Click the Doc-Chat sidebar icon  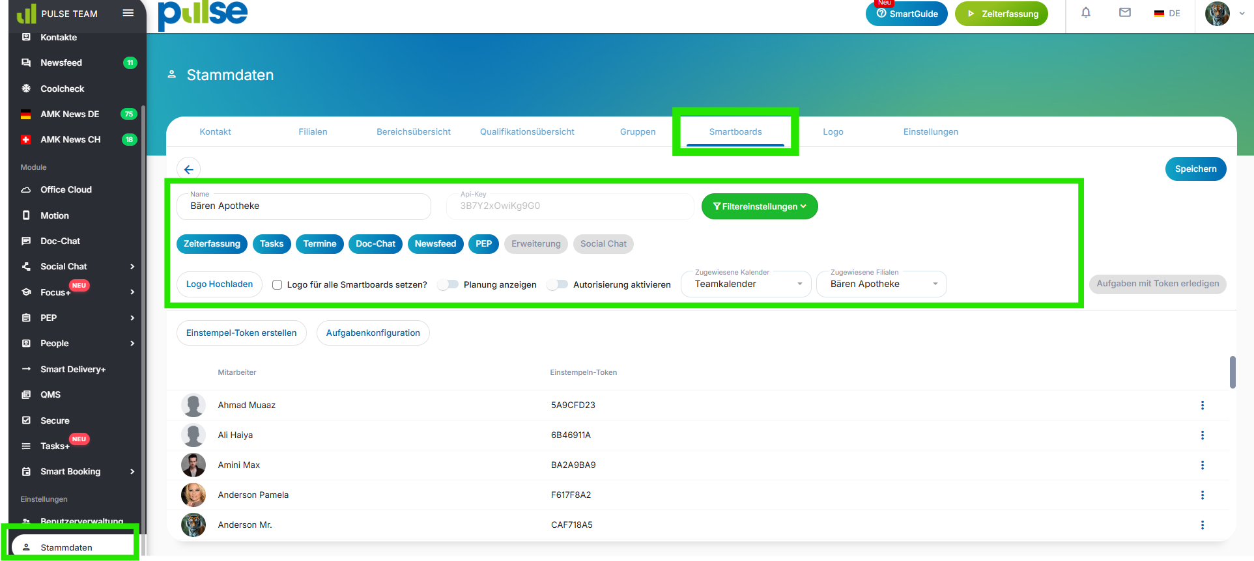click(x=26, y=241)
